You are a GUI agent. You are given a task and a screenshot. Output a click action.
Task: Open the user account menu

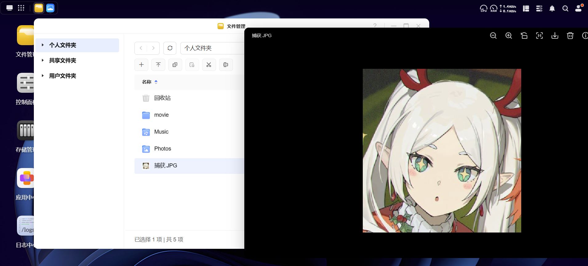(x=579, y=8)
